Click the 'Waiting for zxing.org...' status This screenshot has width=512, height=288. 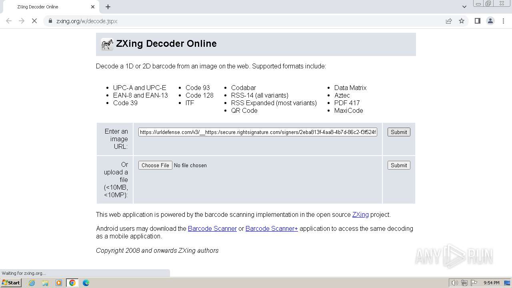pos(24,273)
